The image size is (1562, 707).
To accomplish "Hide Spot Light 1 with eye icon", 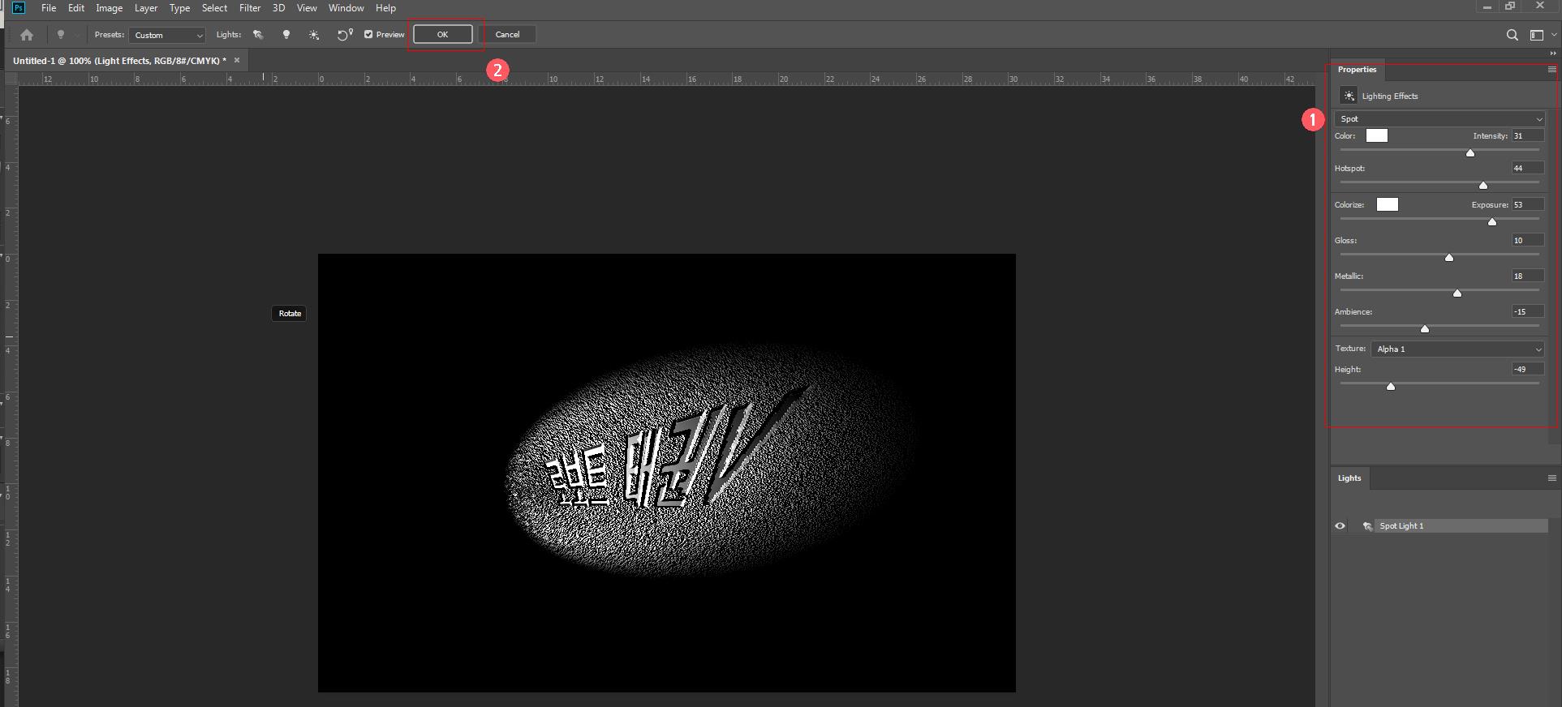I will [x=1340, y=526].
